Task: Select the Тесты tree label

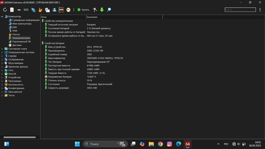Action: pos(11,95)
